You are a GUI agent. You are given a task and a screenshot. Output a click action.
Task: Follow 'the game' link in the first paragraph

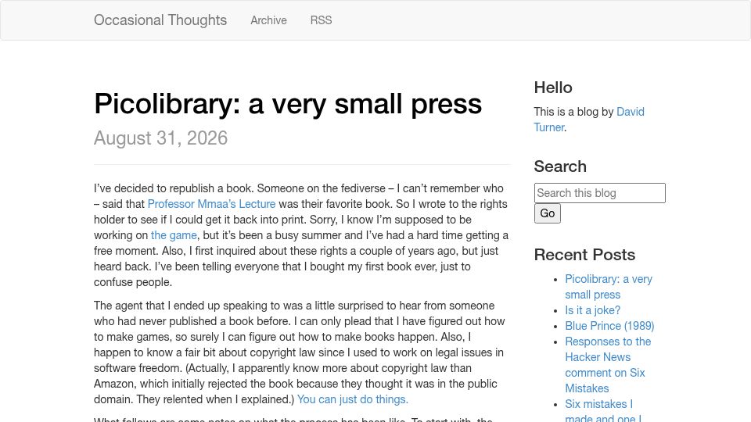[174, 235]
